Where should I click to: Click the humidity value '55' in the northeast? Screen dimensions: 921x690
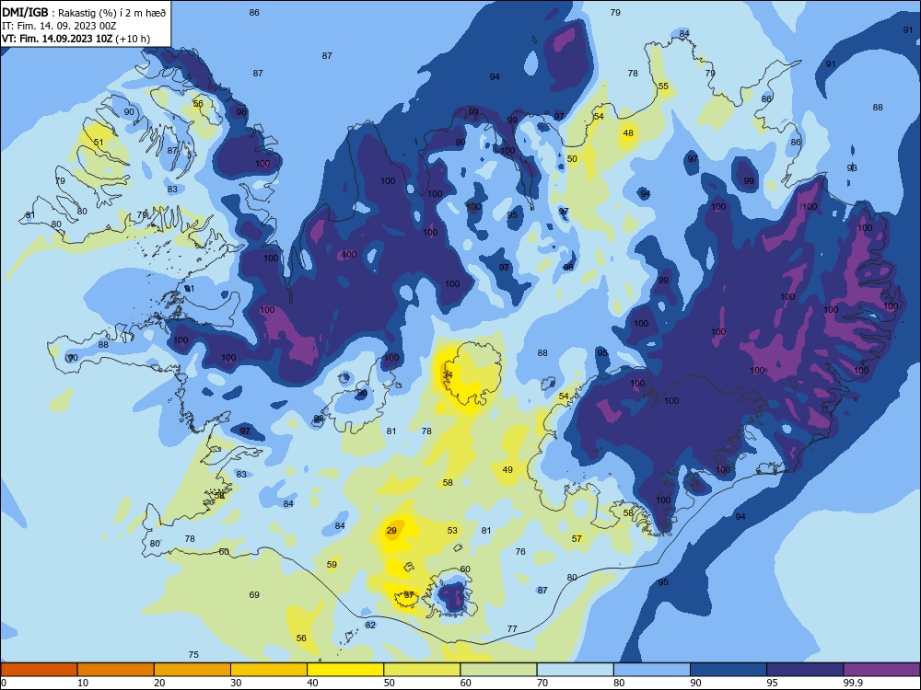pyautogui.click(x=663, y=86)
